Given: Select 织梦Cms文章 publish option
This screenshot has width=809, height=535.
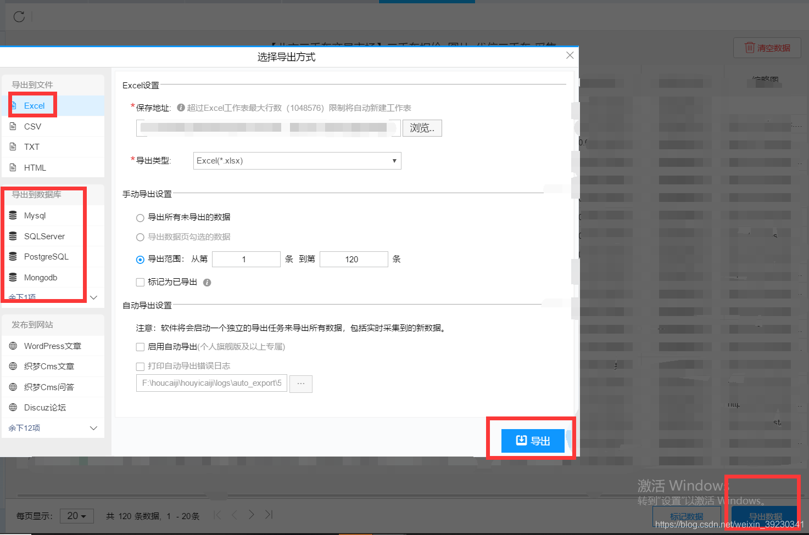Looking at the screenshot, I should tap(53, 367).
